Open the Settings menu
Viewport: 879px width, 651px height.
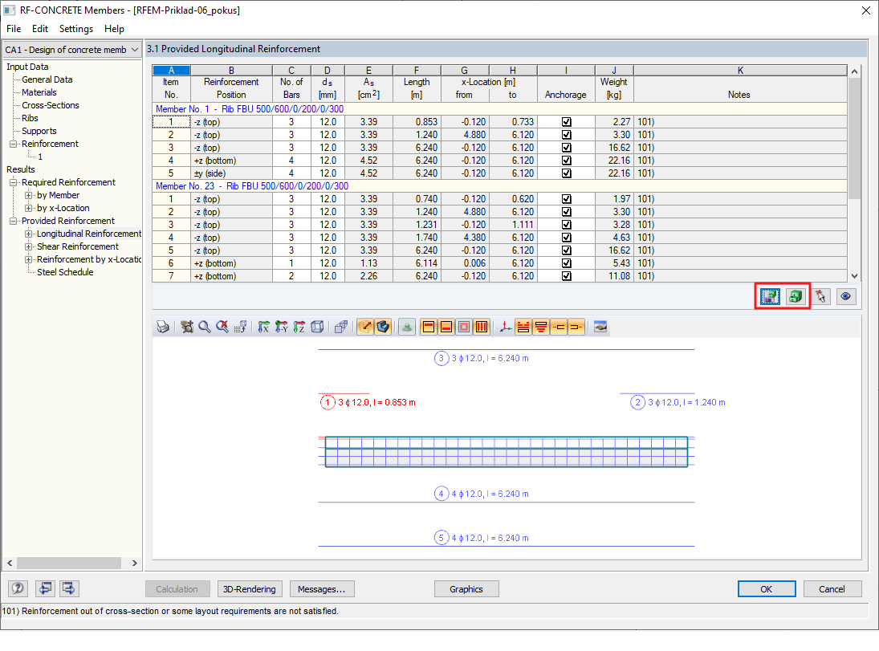[76, 29]
